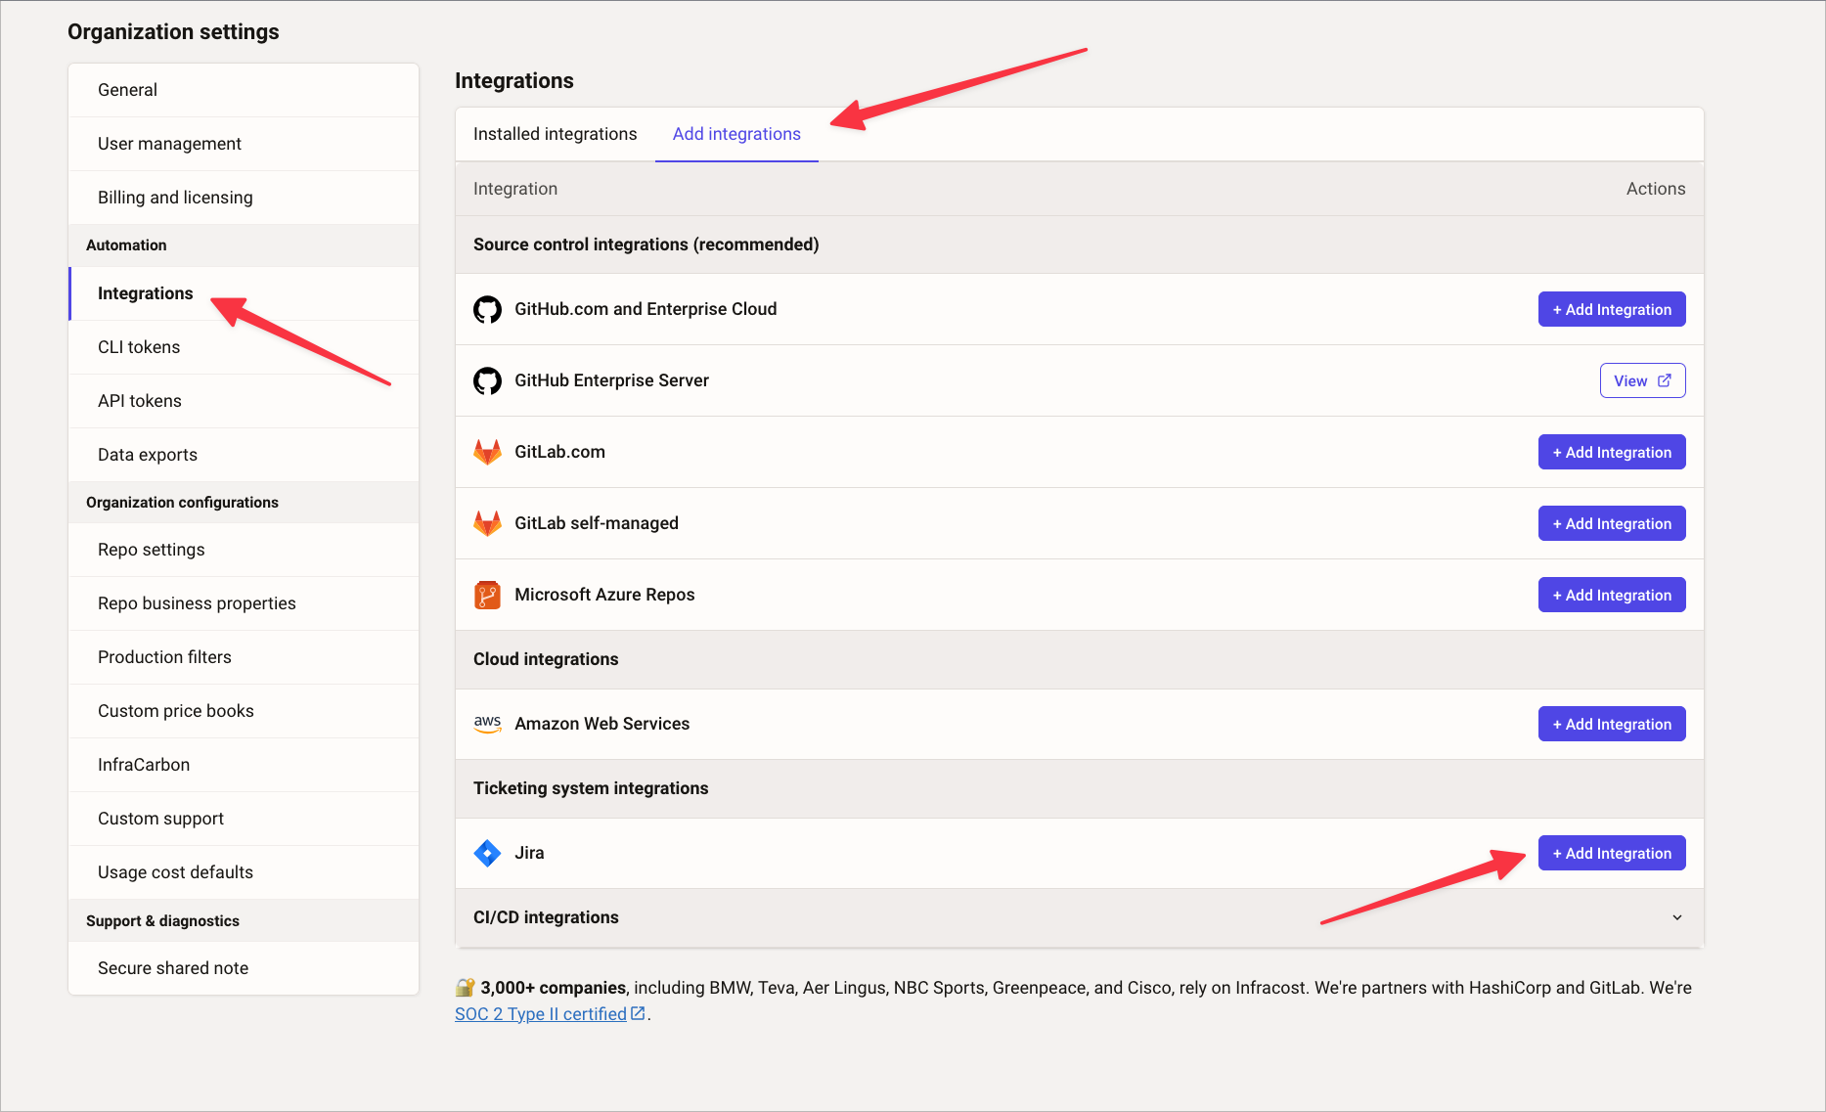Viewport: 1826px width, 1112px height.
Task: Select Integrations in the sidebar
Action: click(244, 293)
